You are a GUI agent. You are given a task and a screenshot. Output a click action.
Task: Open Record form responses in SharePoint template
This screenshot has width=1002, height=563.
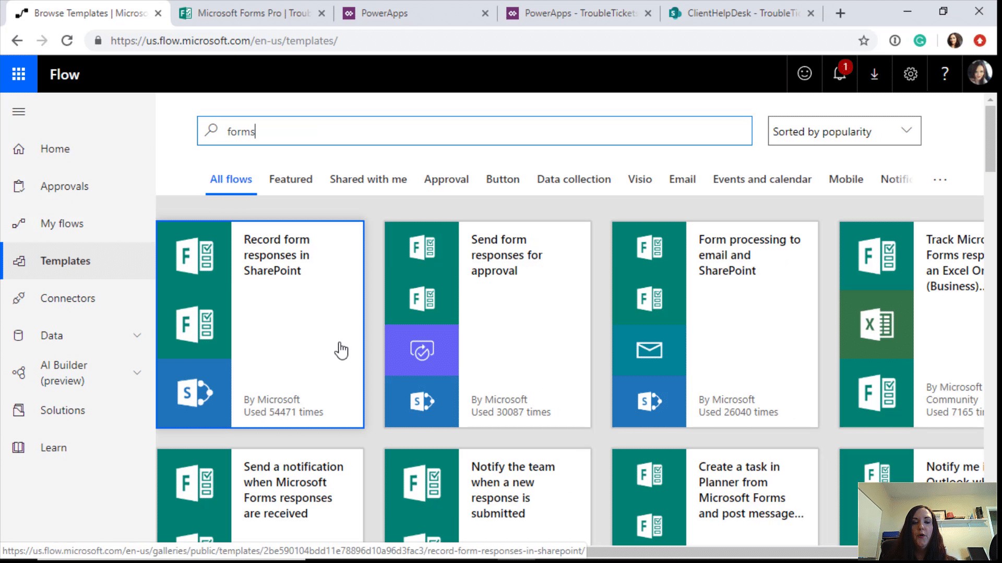(x=260, y=324)
